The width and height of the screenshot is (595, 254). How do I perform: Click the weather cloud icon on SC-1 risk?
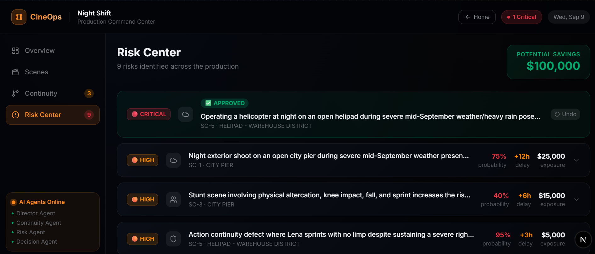[173, 160]
